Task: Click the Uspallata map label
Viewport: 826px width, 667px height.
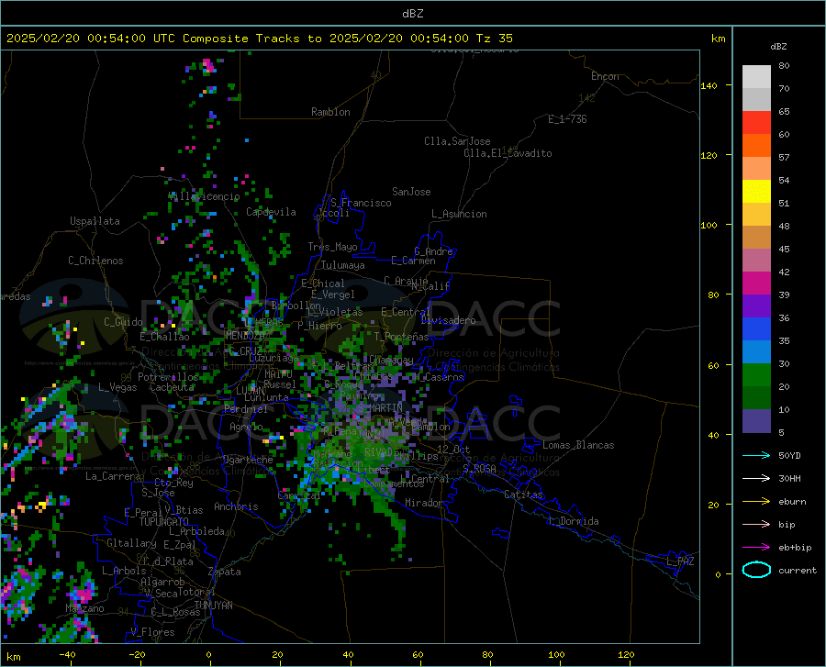Action: 95,221
